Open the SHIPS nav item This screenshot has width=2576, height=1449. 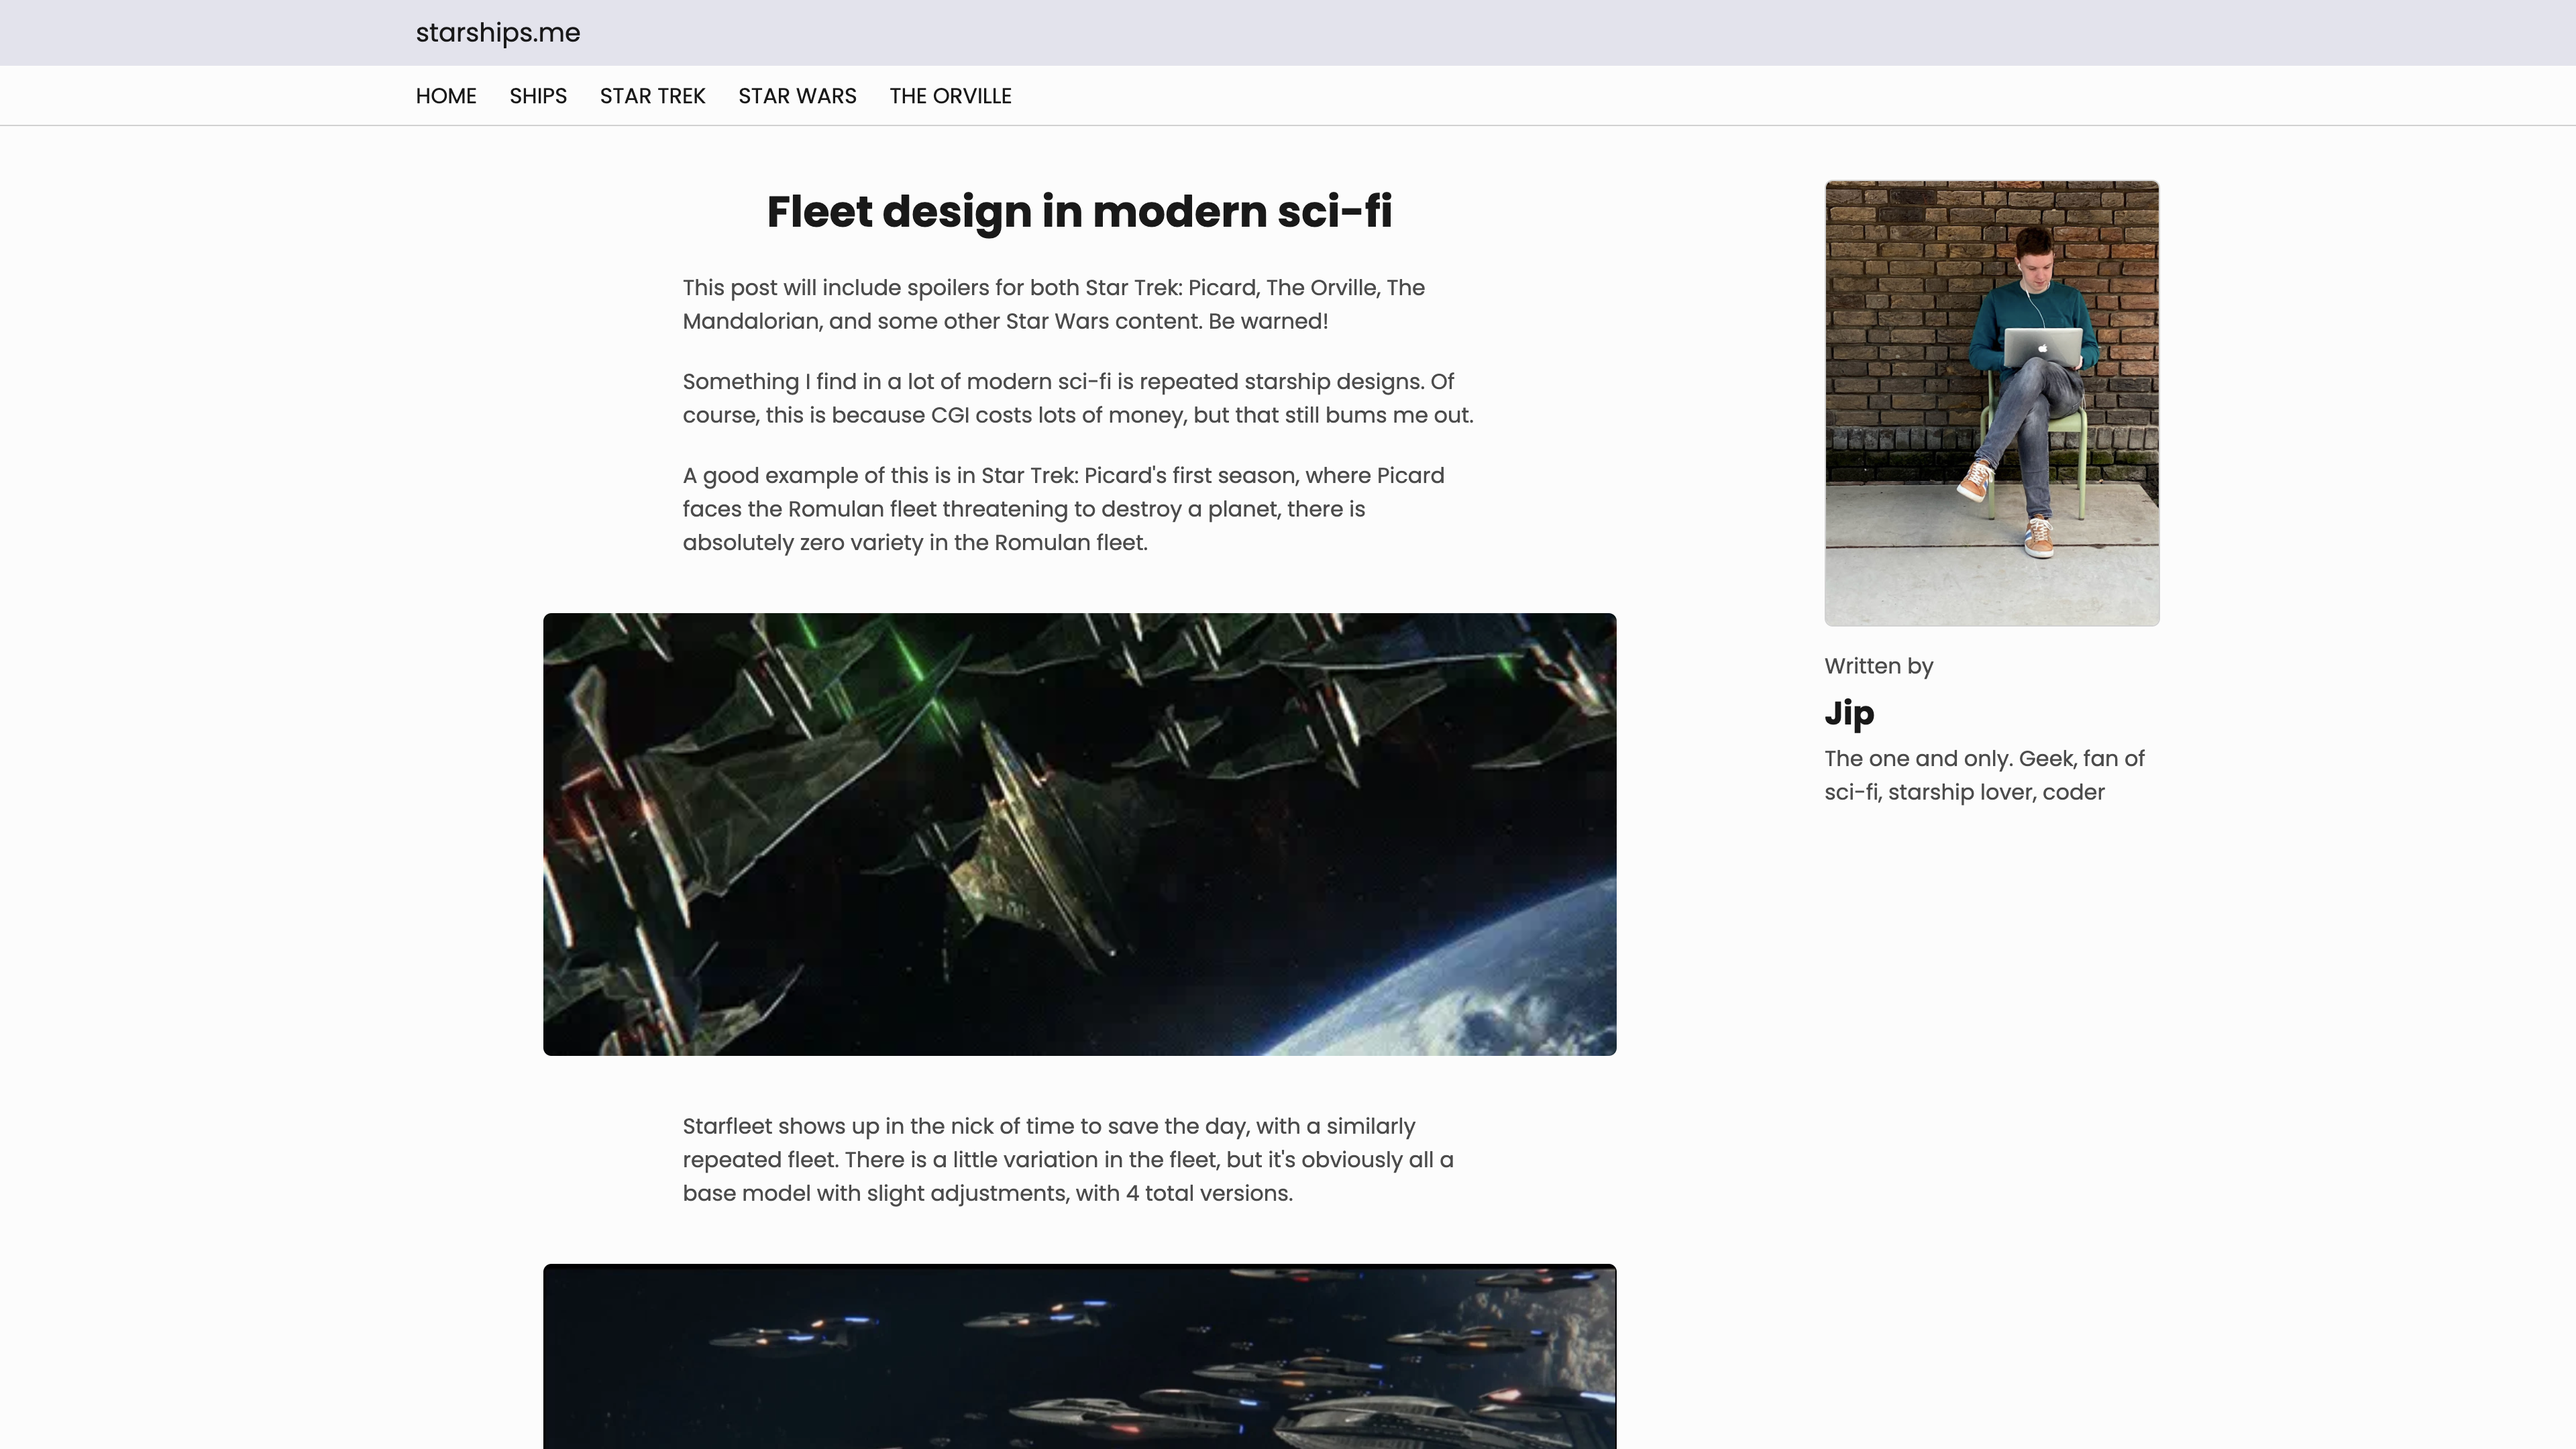tap(537, 96)
